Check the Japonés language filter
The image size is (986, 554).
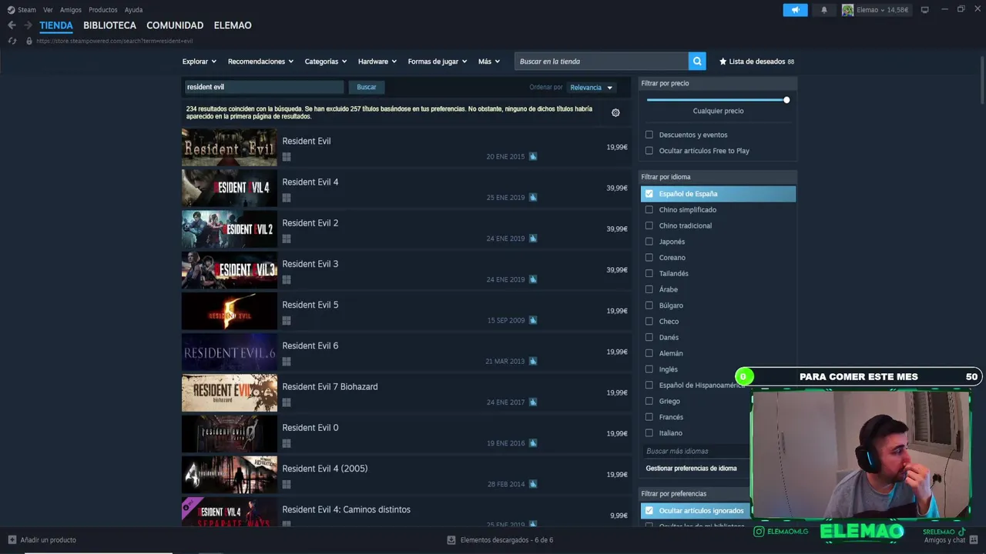pos(649,242)
